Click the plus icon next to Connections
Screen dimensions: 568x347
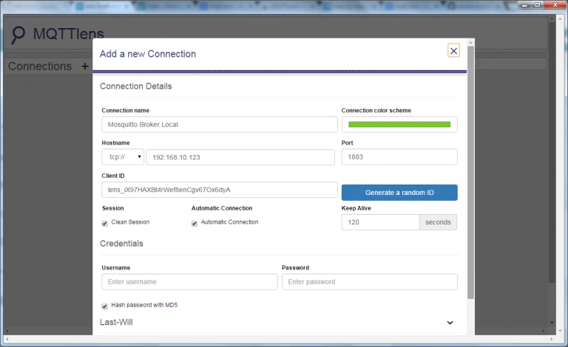click(x=85, y=66)
